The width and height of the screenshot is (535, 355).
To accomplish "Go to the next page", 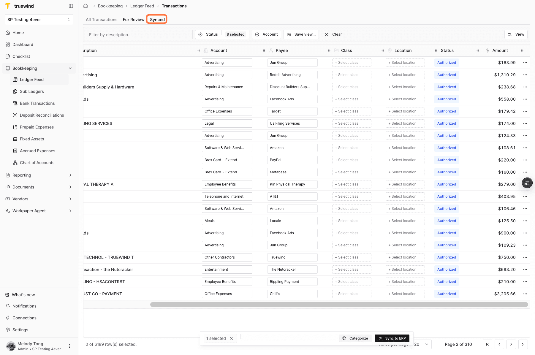I will (511, 344).
